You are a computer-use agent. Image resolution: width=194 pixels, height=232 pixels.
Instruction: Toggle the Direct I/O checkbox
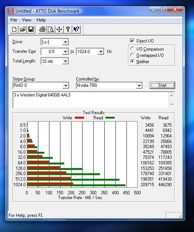[x=132, y=41]
